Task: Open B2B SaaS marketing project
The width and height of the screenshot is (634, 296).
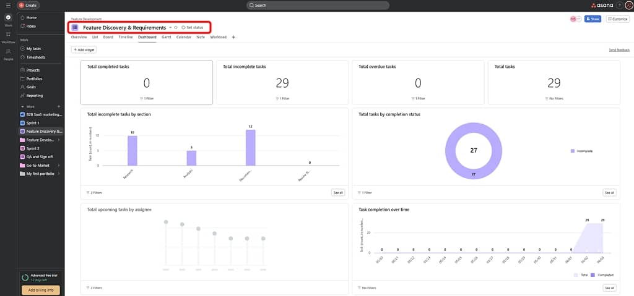Action: pyautogui.click(x=40, y=114)
